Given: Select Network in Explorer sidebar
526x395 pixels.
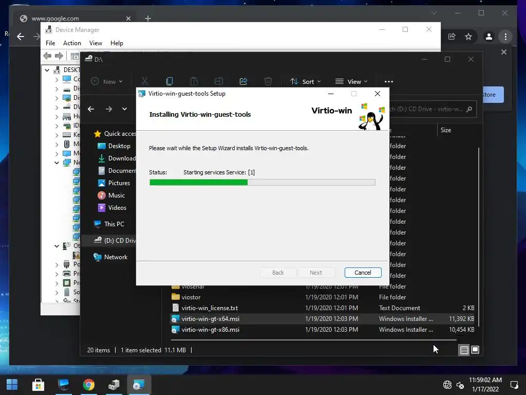Looking at the screenshot, I should pos(111,257).
